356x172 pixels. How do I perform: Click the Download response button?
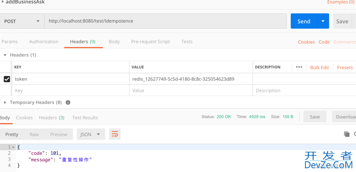[344, 117]
